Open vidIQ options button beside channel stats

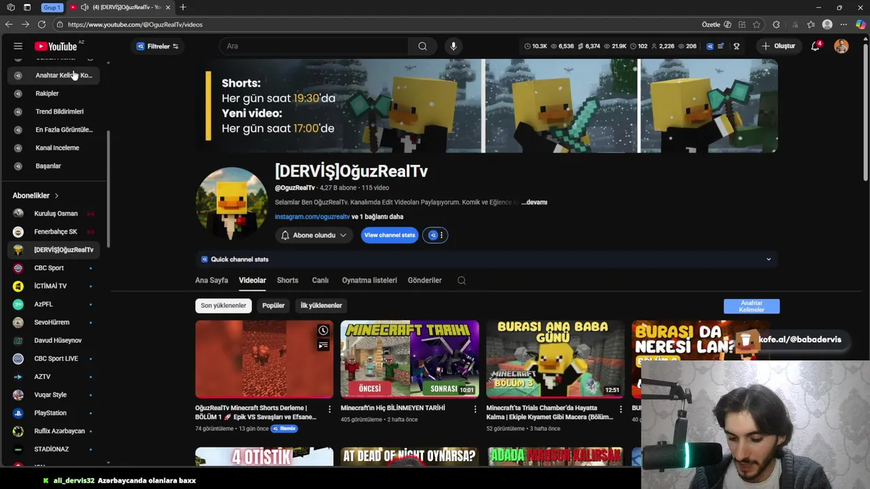pyautogui.click(x=435, y=235)
